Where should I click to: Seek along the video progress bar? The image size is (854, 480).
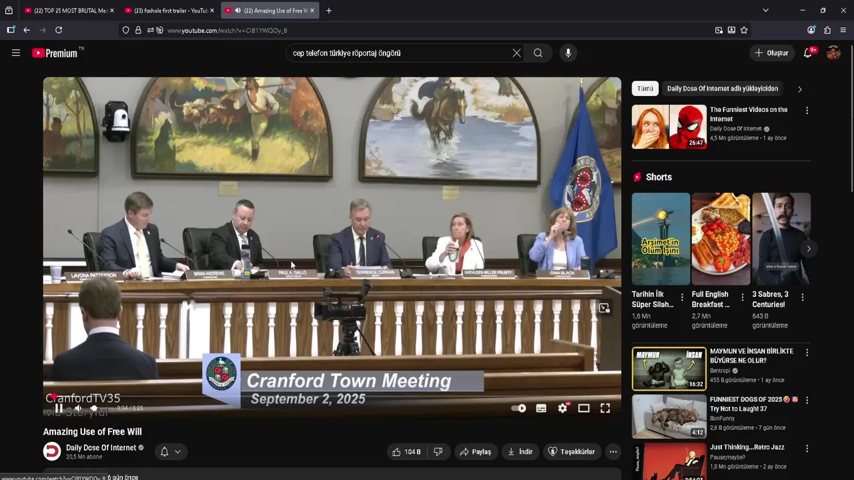point(332,397)
